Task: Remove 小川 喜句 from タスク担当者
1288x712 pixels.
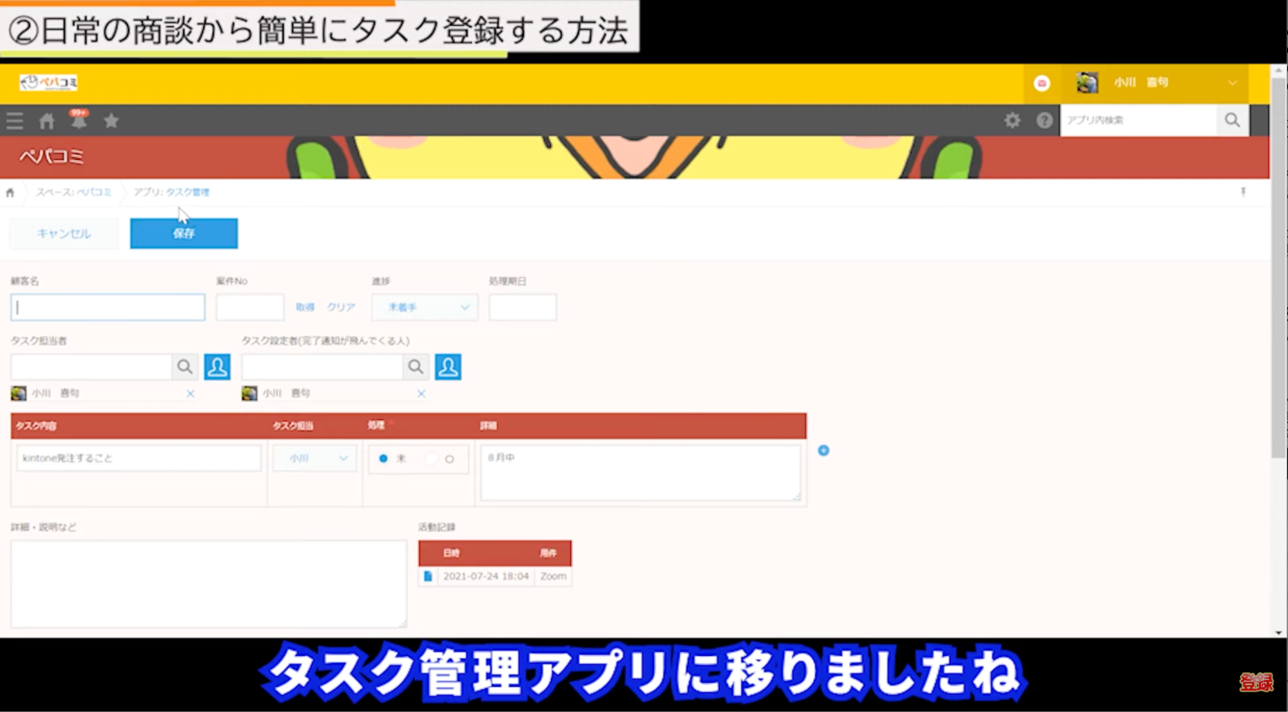Action: click(190, 393)
